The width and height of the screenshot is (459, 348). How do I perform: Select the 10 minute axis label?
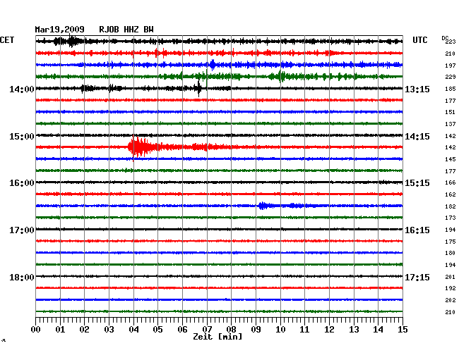coord(280,330)
